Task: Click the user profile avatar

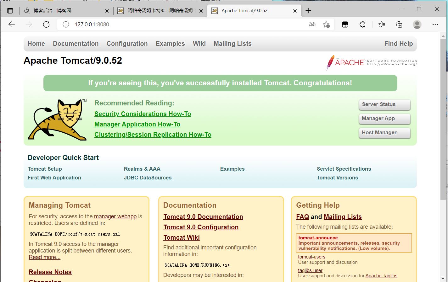Action: tap(417, 24)
